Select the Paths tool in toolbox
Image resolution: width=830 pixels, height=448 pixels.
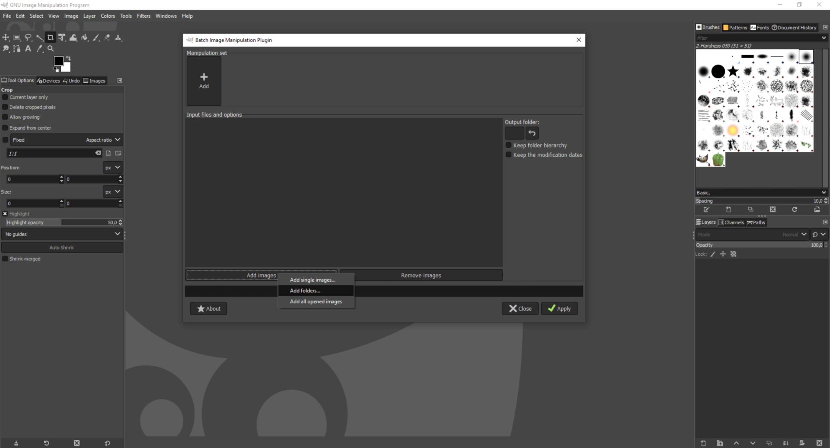coord(17,49)
